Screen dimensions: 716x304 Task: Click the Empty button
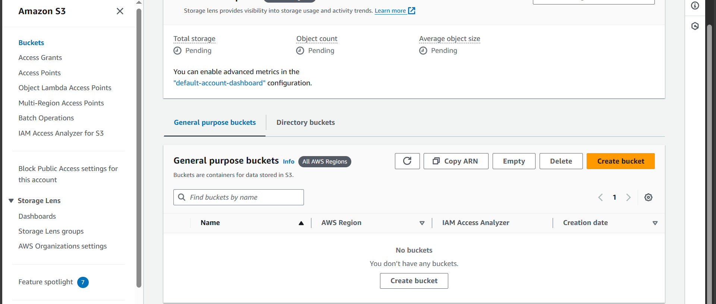tap(514, 161)
